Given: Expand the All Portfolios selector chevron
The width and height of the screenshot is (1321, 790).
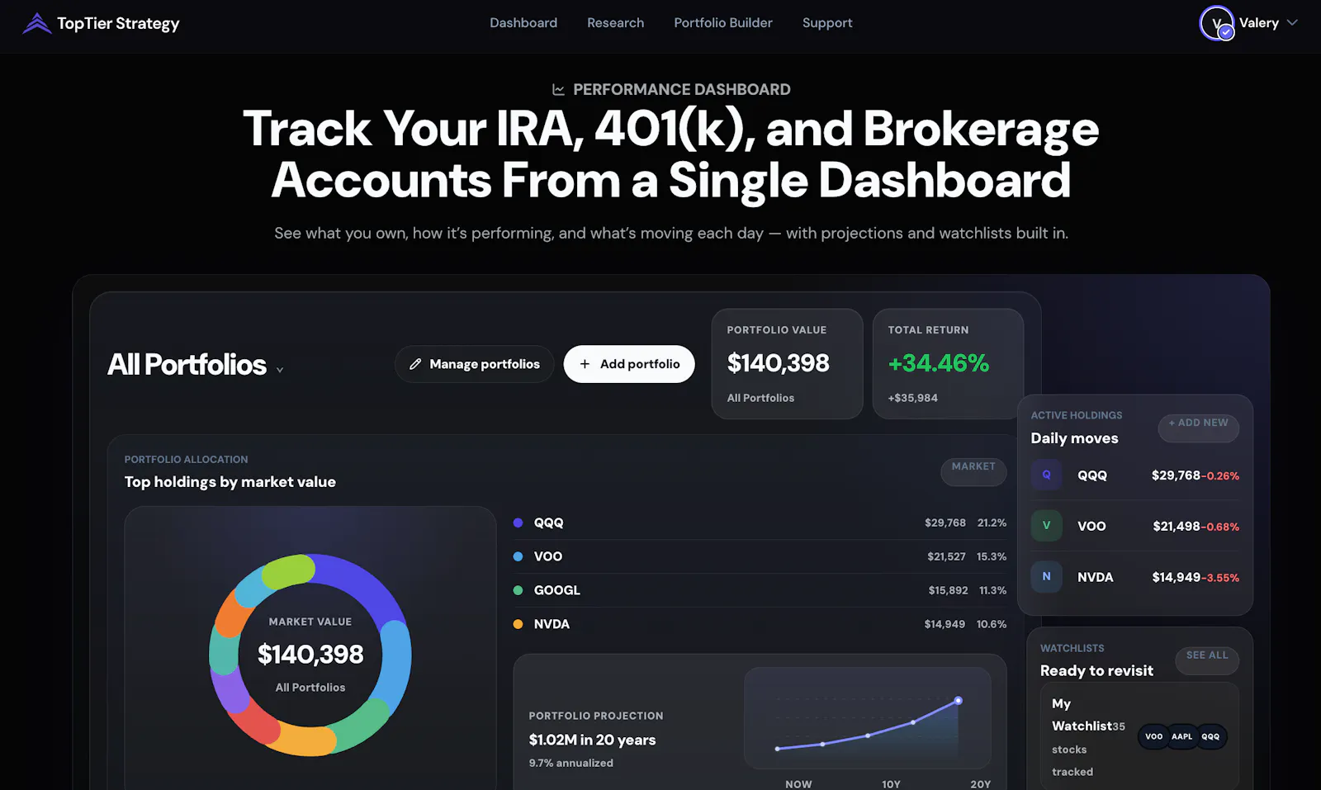Looking at the screenshot, I should pyautogui.click(x=280, y=370).
